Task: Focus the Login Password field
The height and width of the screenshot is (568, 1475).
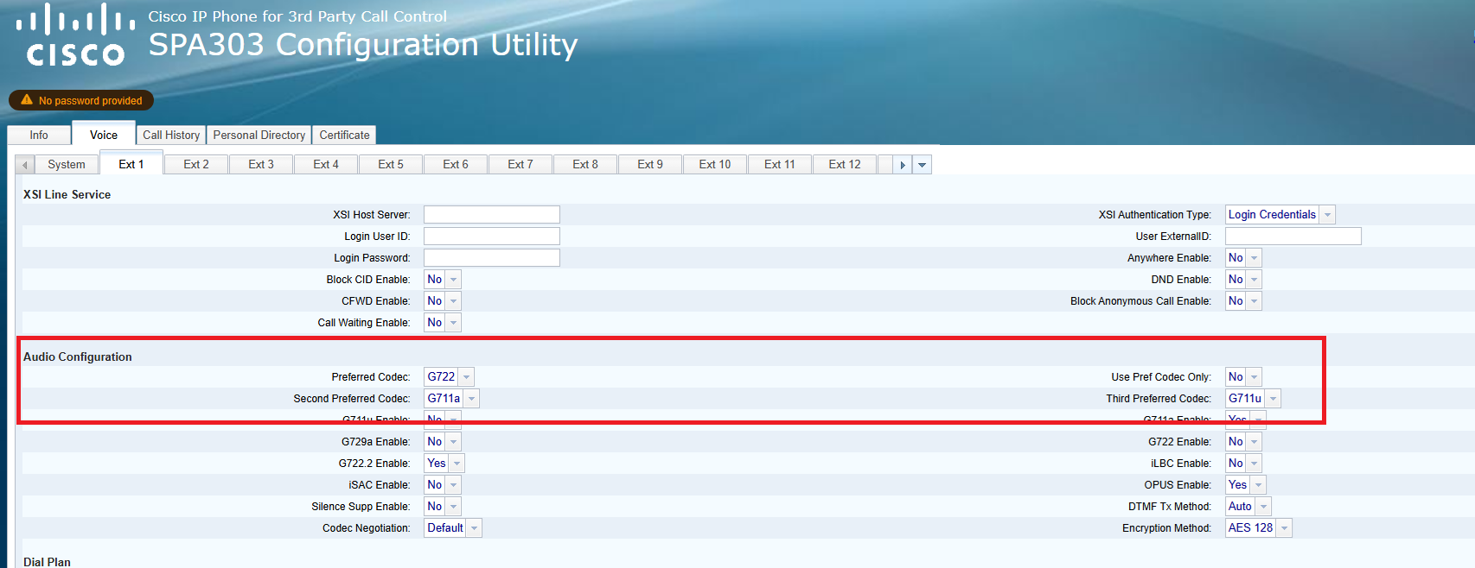Action: 492,257
